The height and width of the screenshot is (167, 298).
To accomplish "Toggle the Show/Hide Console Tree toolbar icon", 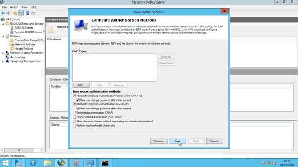I will click(x=21, y=13).
